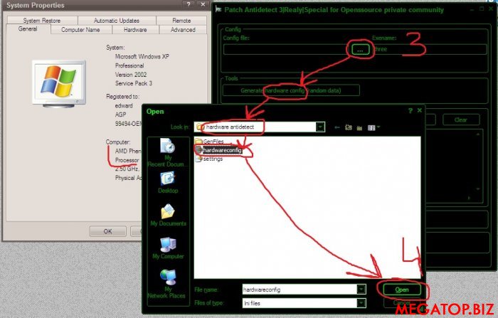
Task: Select the settings file
Action: click(x=209, y=159)
